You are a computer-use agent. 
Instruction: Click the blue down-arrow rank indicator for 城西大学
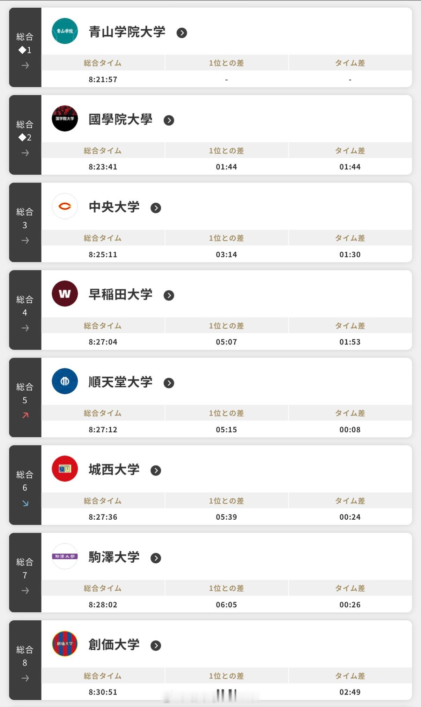25,503
